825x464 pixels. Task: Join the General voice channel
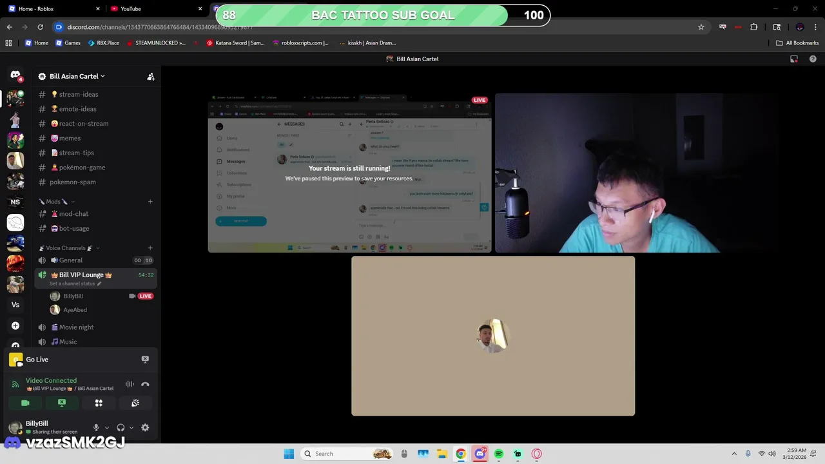click(x=95, y=260)
